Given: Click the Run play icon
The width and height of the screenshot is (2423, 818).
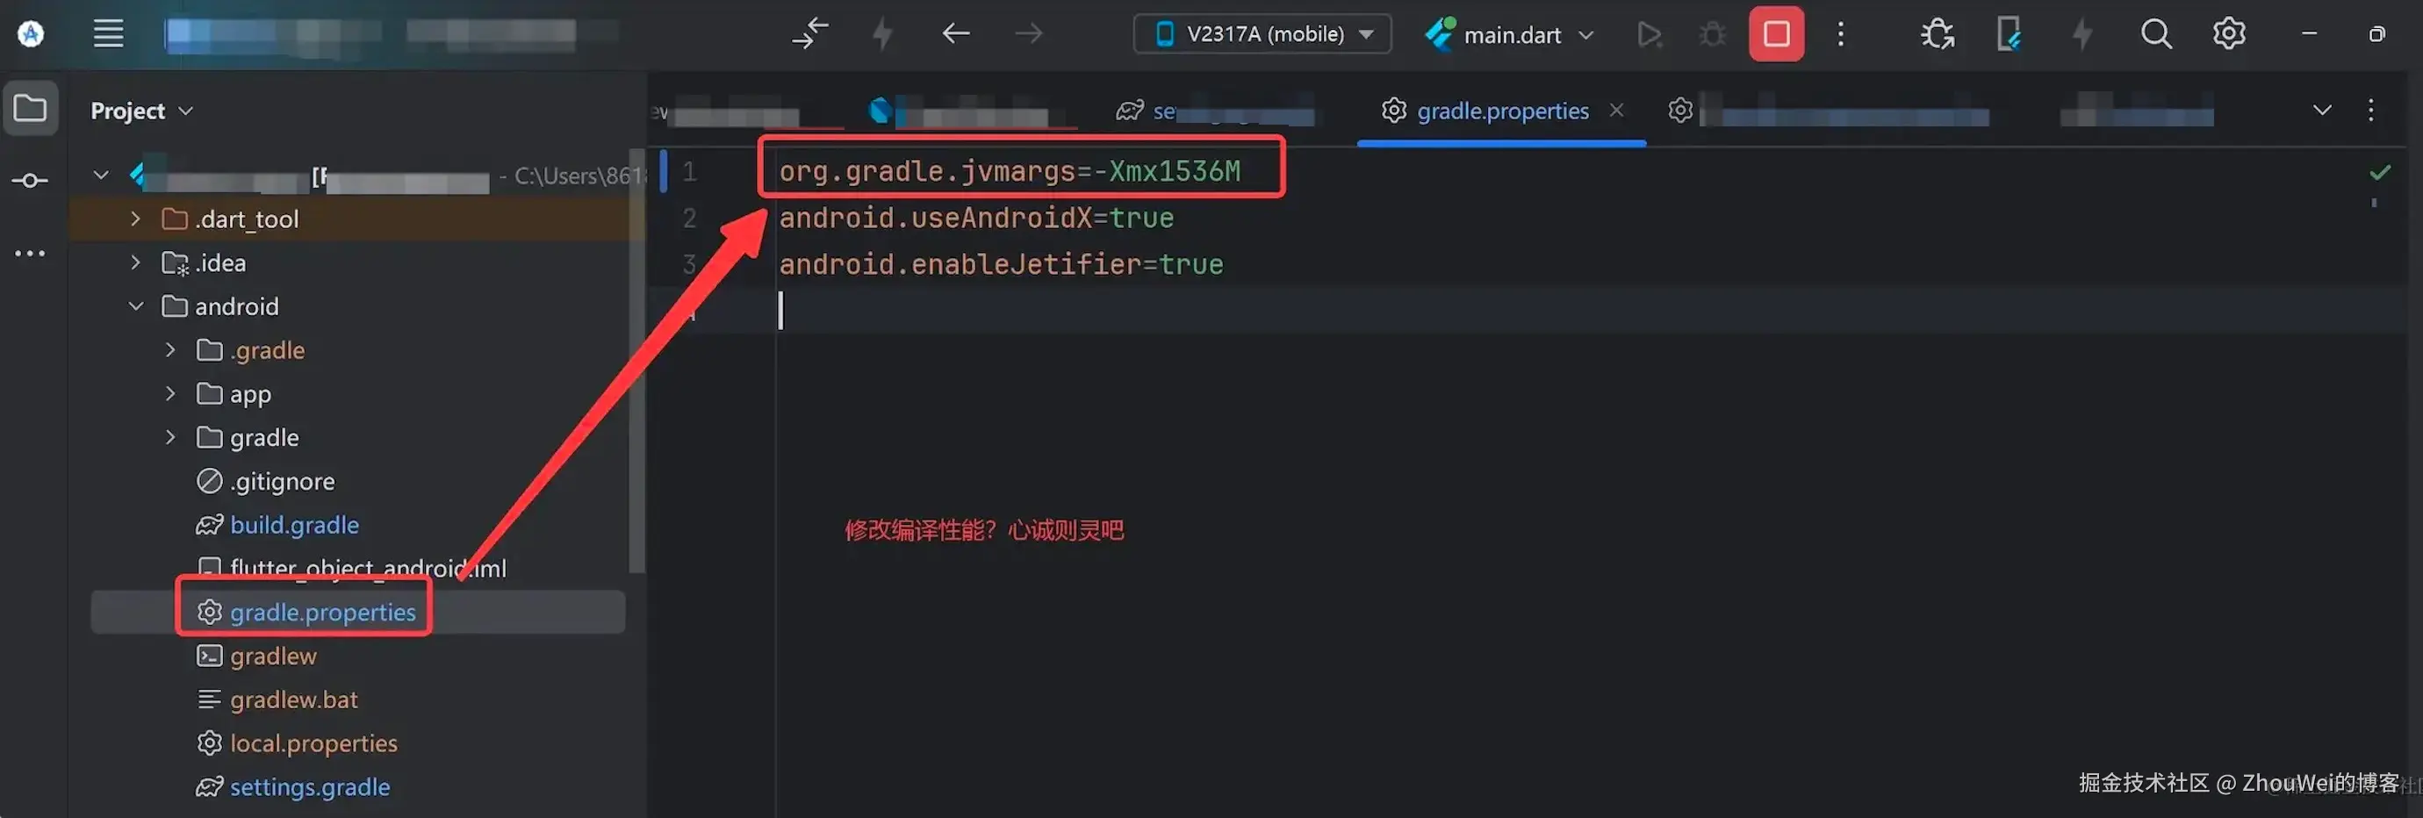Looking at the screenshot, I should tap(1648, 35).
